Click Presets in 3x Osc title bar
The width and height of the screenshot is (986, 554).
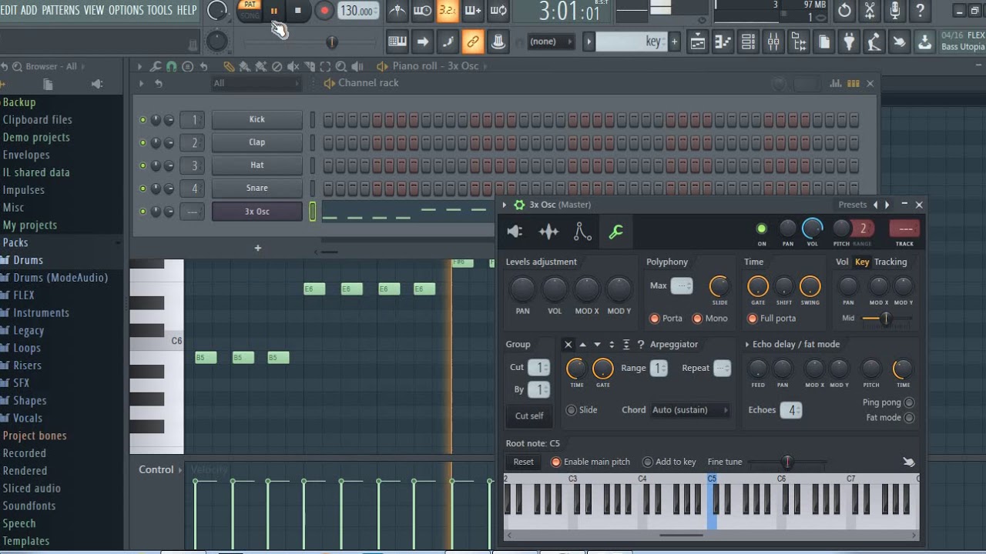coord(853,205)
